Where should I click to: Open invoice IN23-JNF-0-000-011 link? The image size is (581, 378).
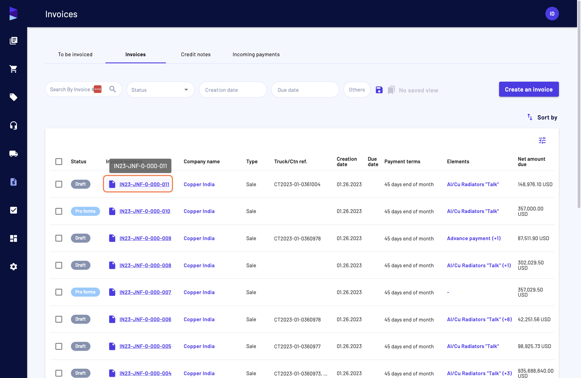tap(144, 184)
